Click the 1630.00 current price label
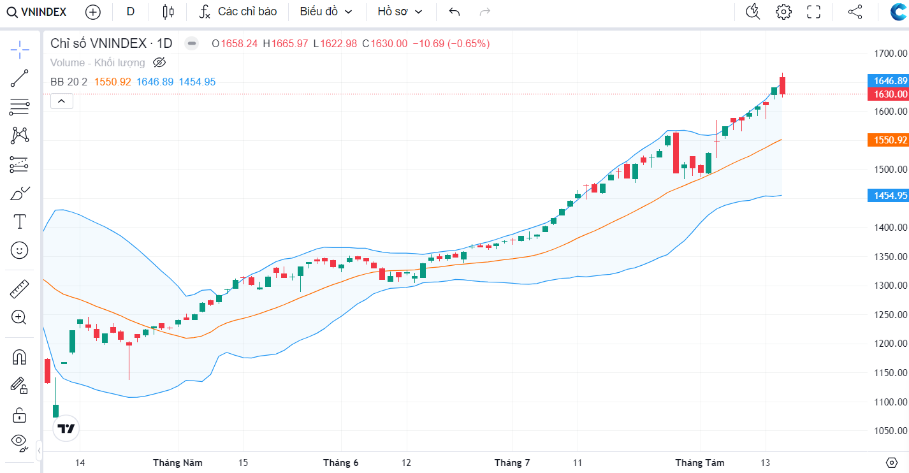Image resolution: width=909 pixels, height=473 pixels. coord(888,94)
